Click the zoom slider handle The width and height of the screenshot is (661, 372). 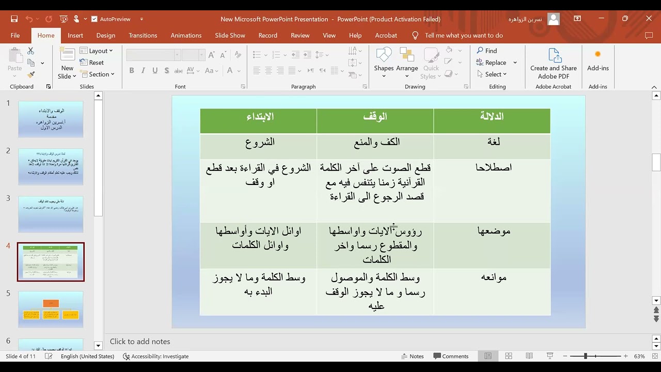586,356
